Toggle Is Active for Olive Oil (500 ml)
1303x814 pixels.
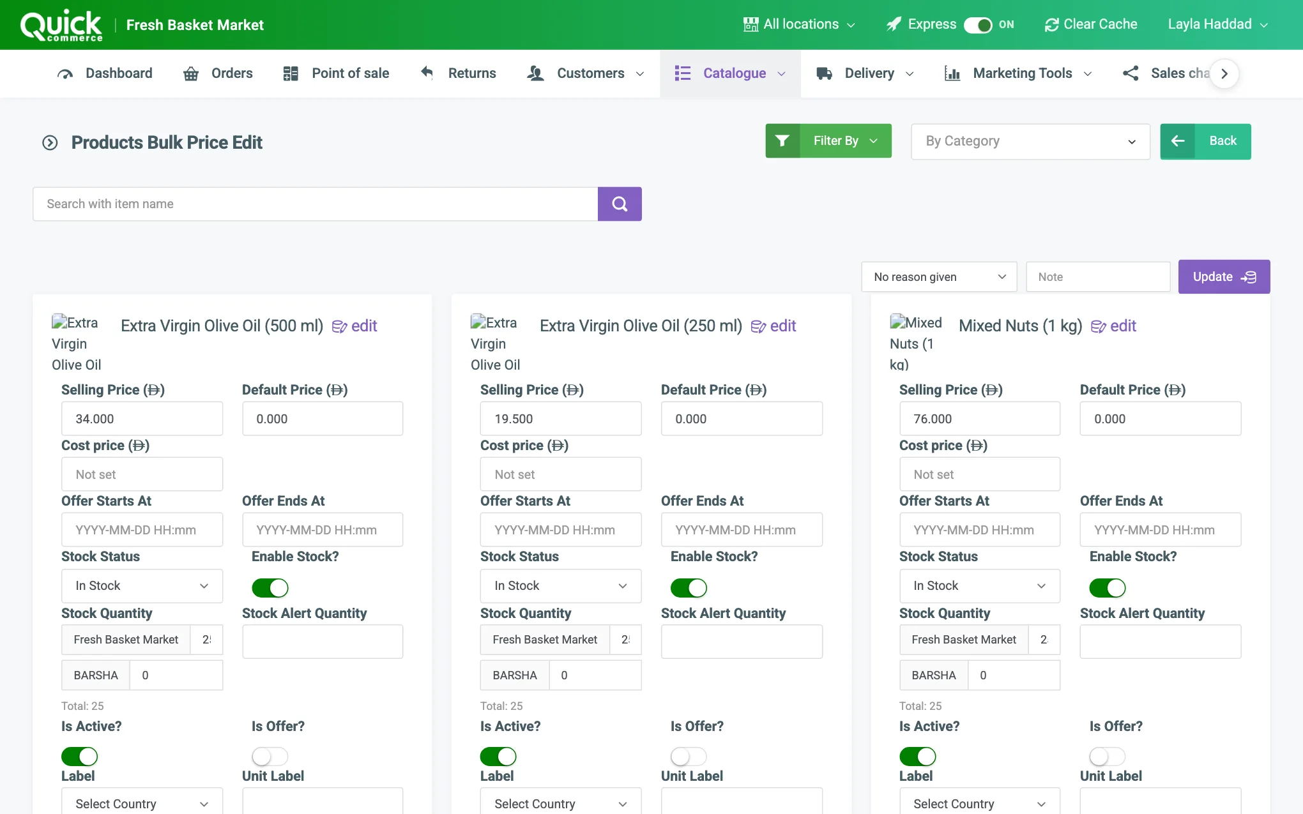79,757
